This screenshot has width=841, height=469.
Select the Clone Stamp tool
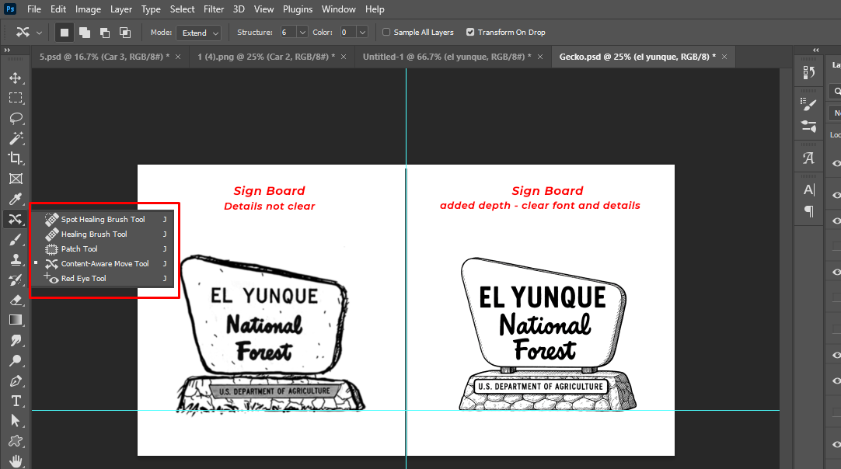[15, 259]
